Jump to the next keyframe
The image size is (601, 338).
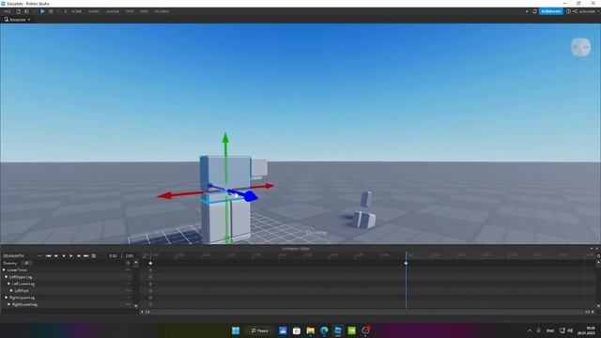pos(79,256)
